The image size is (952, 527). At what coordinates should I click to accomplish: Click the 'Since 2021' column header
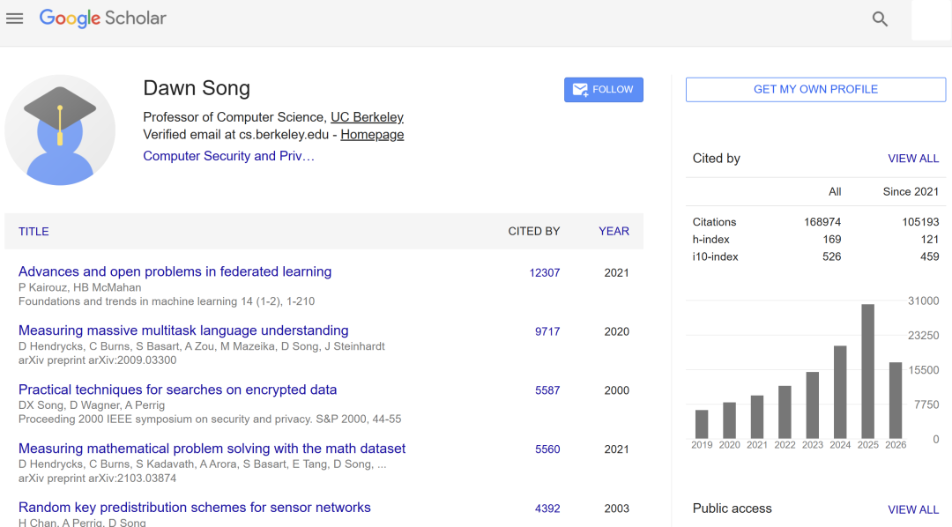coord(911,192)
